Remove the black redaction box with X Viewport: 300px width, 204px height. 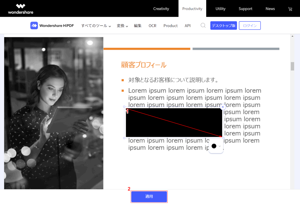point(223,107)
